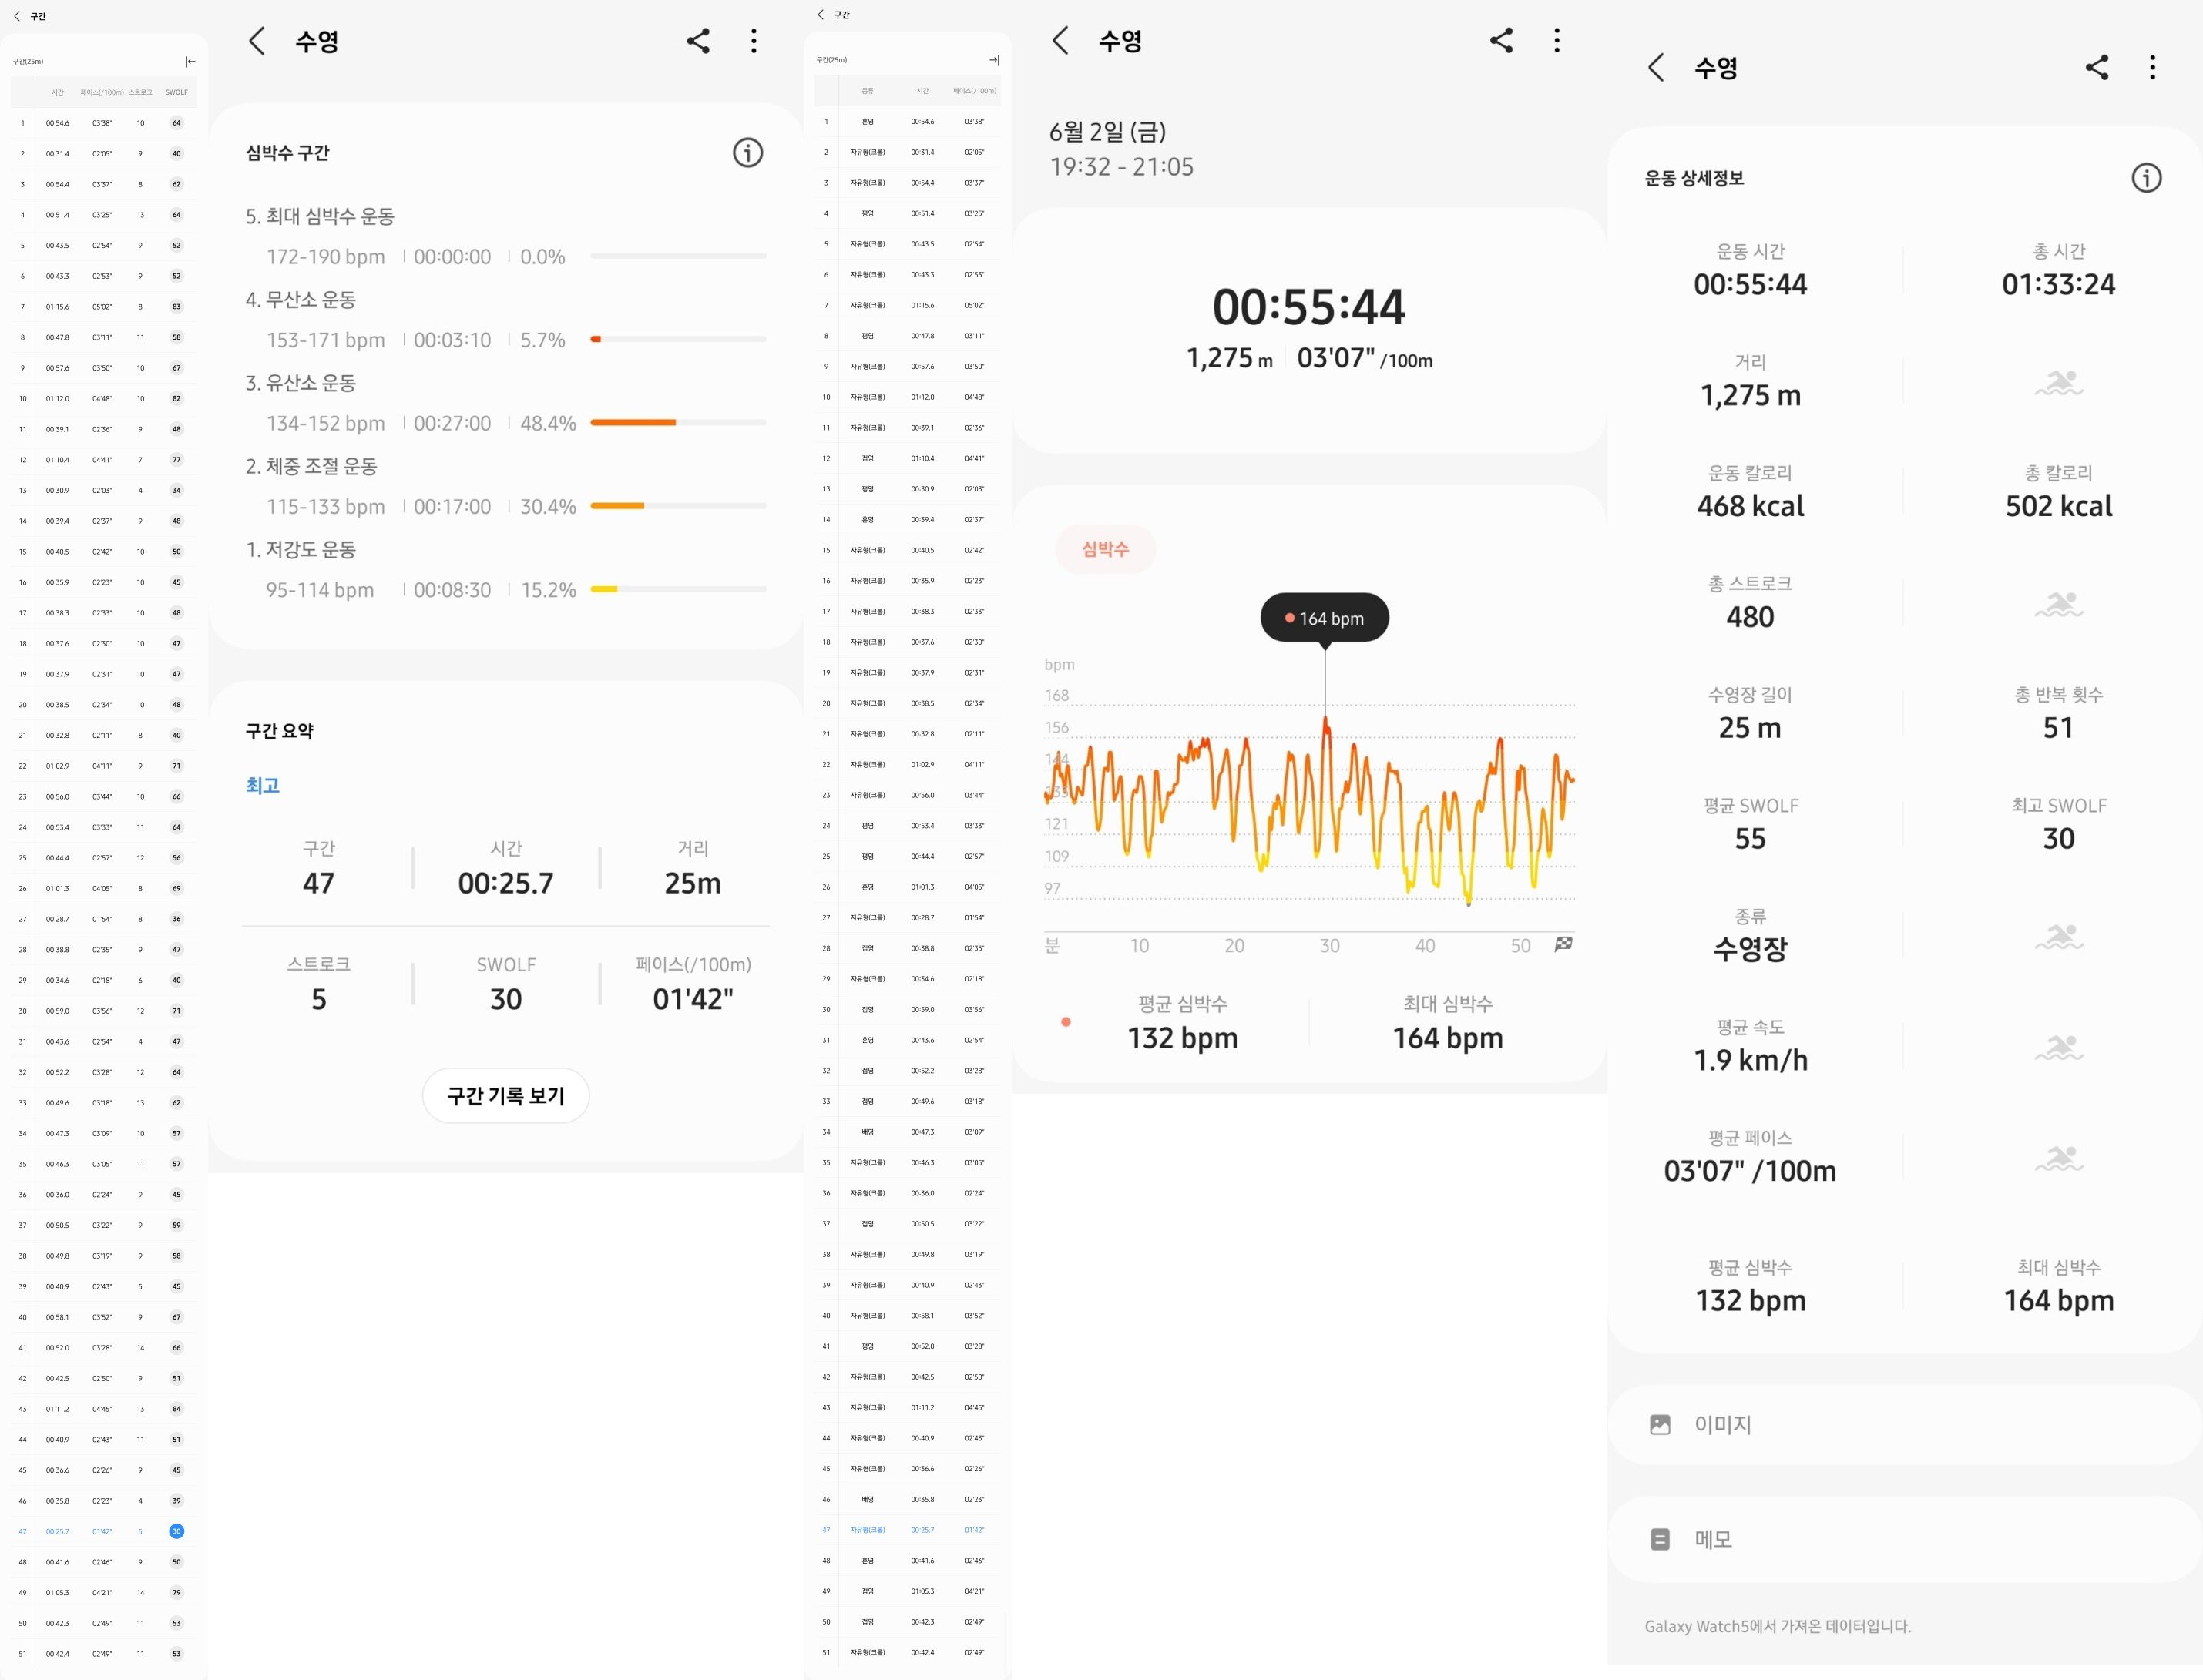
Task: Tap the picture icon beside 이미지
Action: [x=1660, y=1425]
